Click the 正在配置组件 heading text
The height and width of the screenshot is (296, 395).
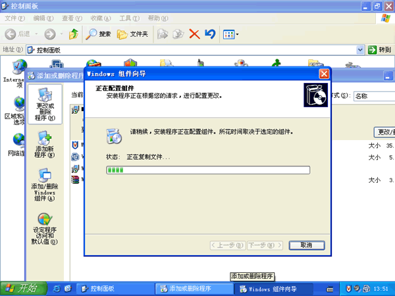tap(115, 88)
